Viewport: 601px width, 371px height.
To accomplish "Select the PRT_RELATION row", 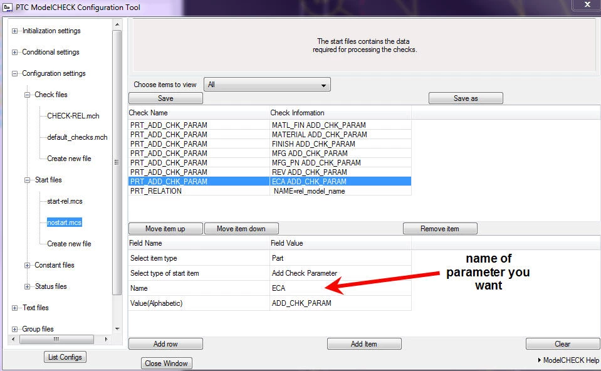I will point(270,191).
